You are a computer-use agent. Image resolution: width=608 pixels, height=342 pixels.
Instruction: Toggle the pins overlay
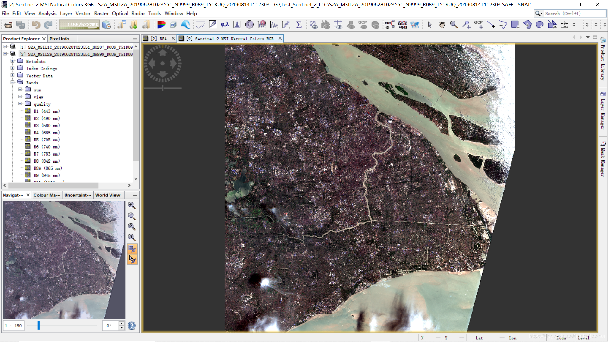click(350, 25)
